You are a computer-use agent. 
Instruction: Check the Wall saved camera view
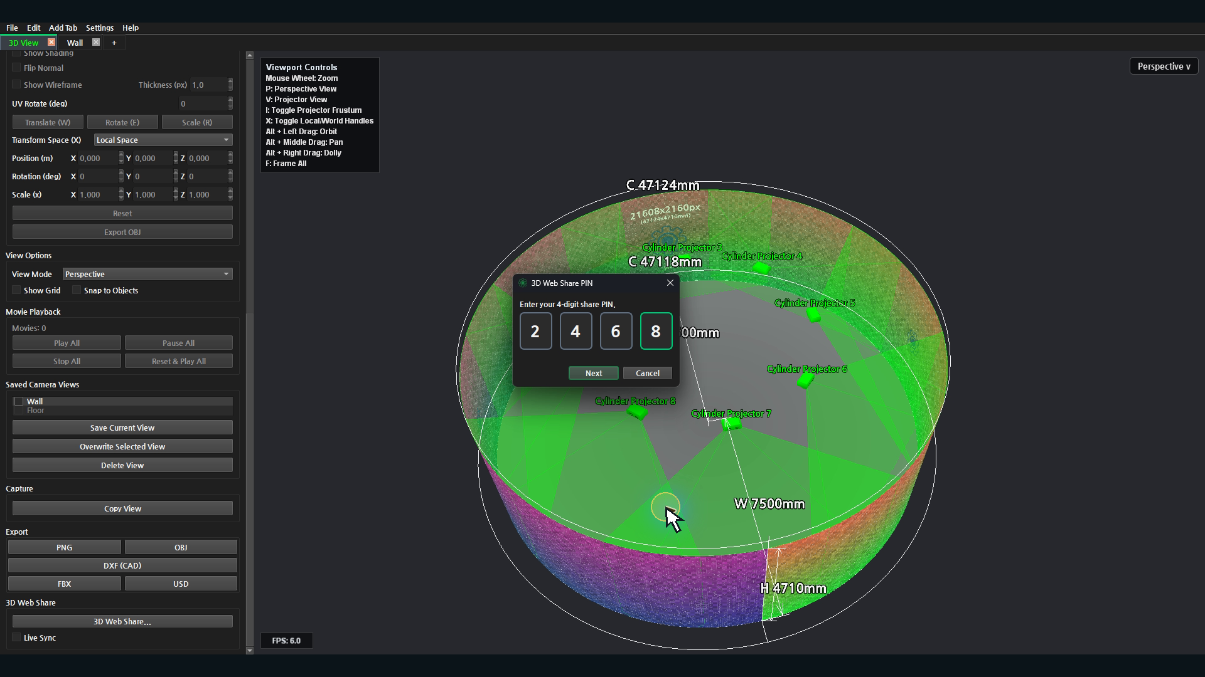tap(19, 401)
